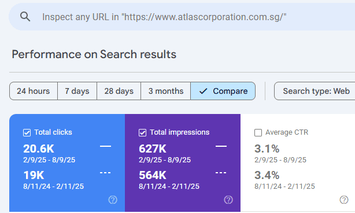Open help icon on Total clicks card
The width and height of the screenshot is (355, 213).
click(x=113, y=200)
